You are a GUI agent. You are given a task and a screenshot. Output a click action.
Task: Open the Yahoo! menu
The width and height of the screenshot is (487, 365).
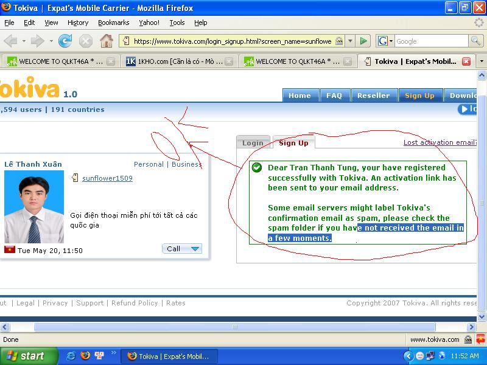149,23
